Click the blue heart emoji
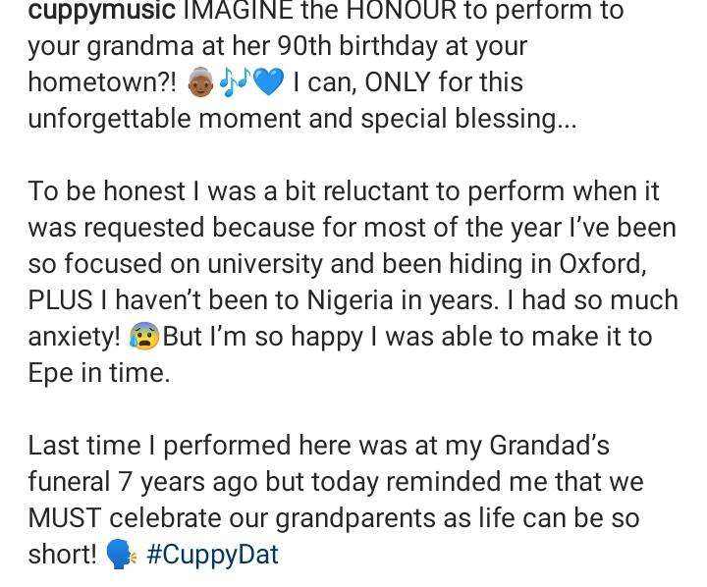The image size is (707, 587). tap(269, 82)
